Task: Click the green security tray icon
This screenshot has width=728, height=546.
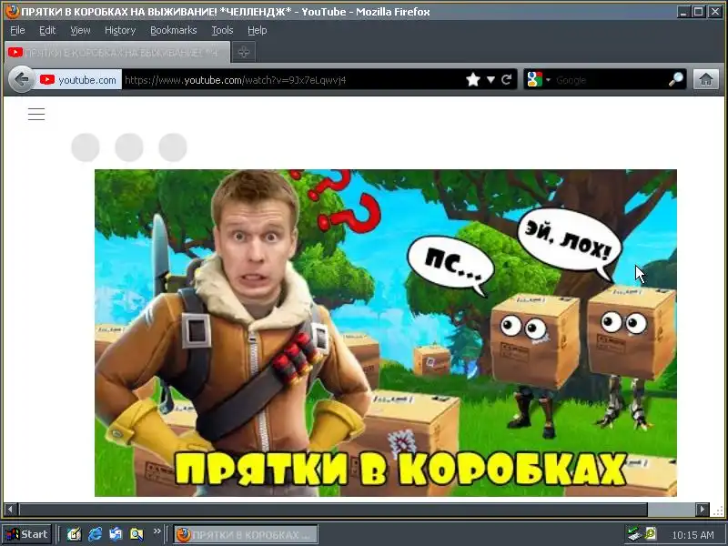Action: tap(650, 534)
